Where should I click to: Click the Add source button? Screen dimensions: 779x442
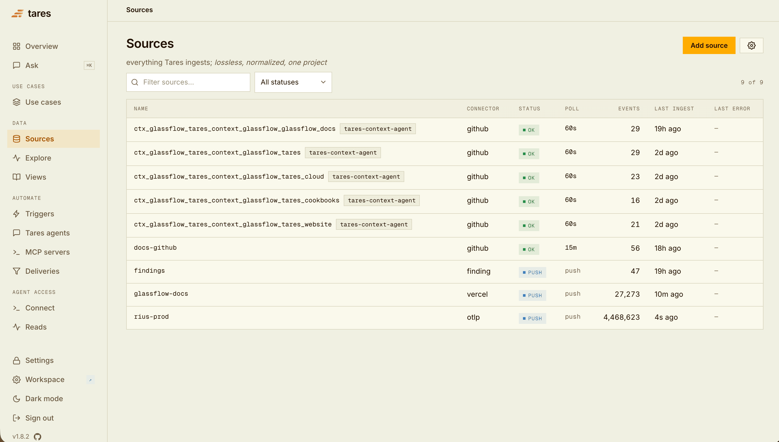[x=709, y=45]
